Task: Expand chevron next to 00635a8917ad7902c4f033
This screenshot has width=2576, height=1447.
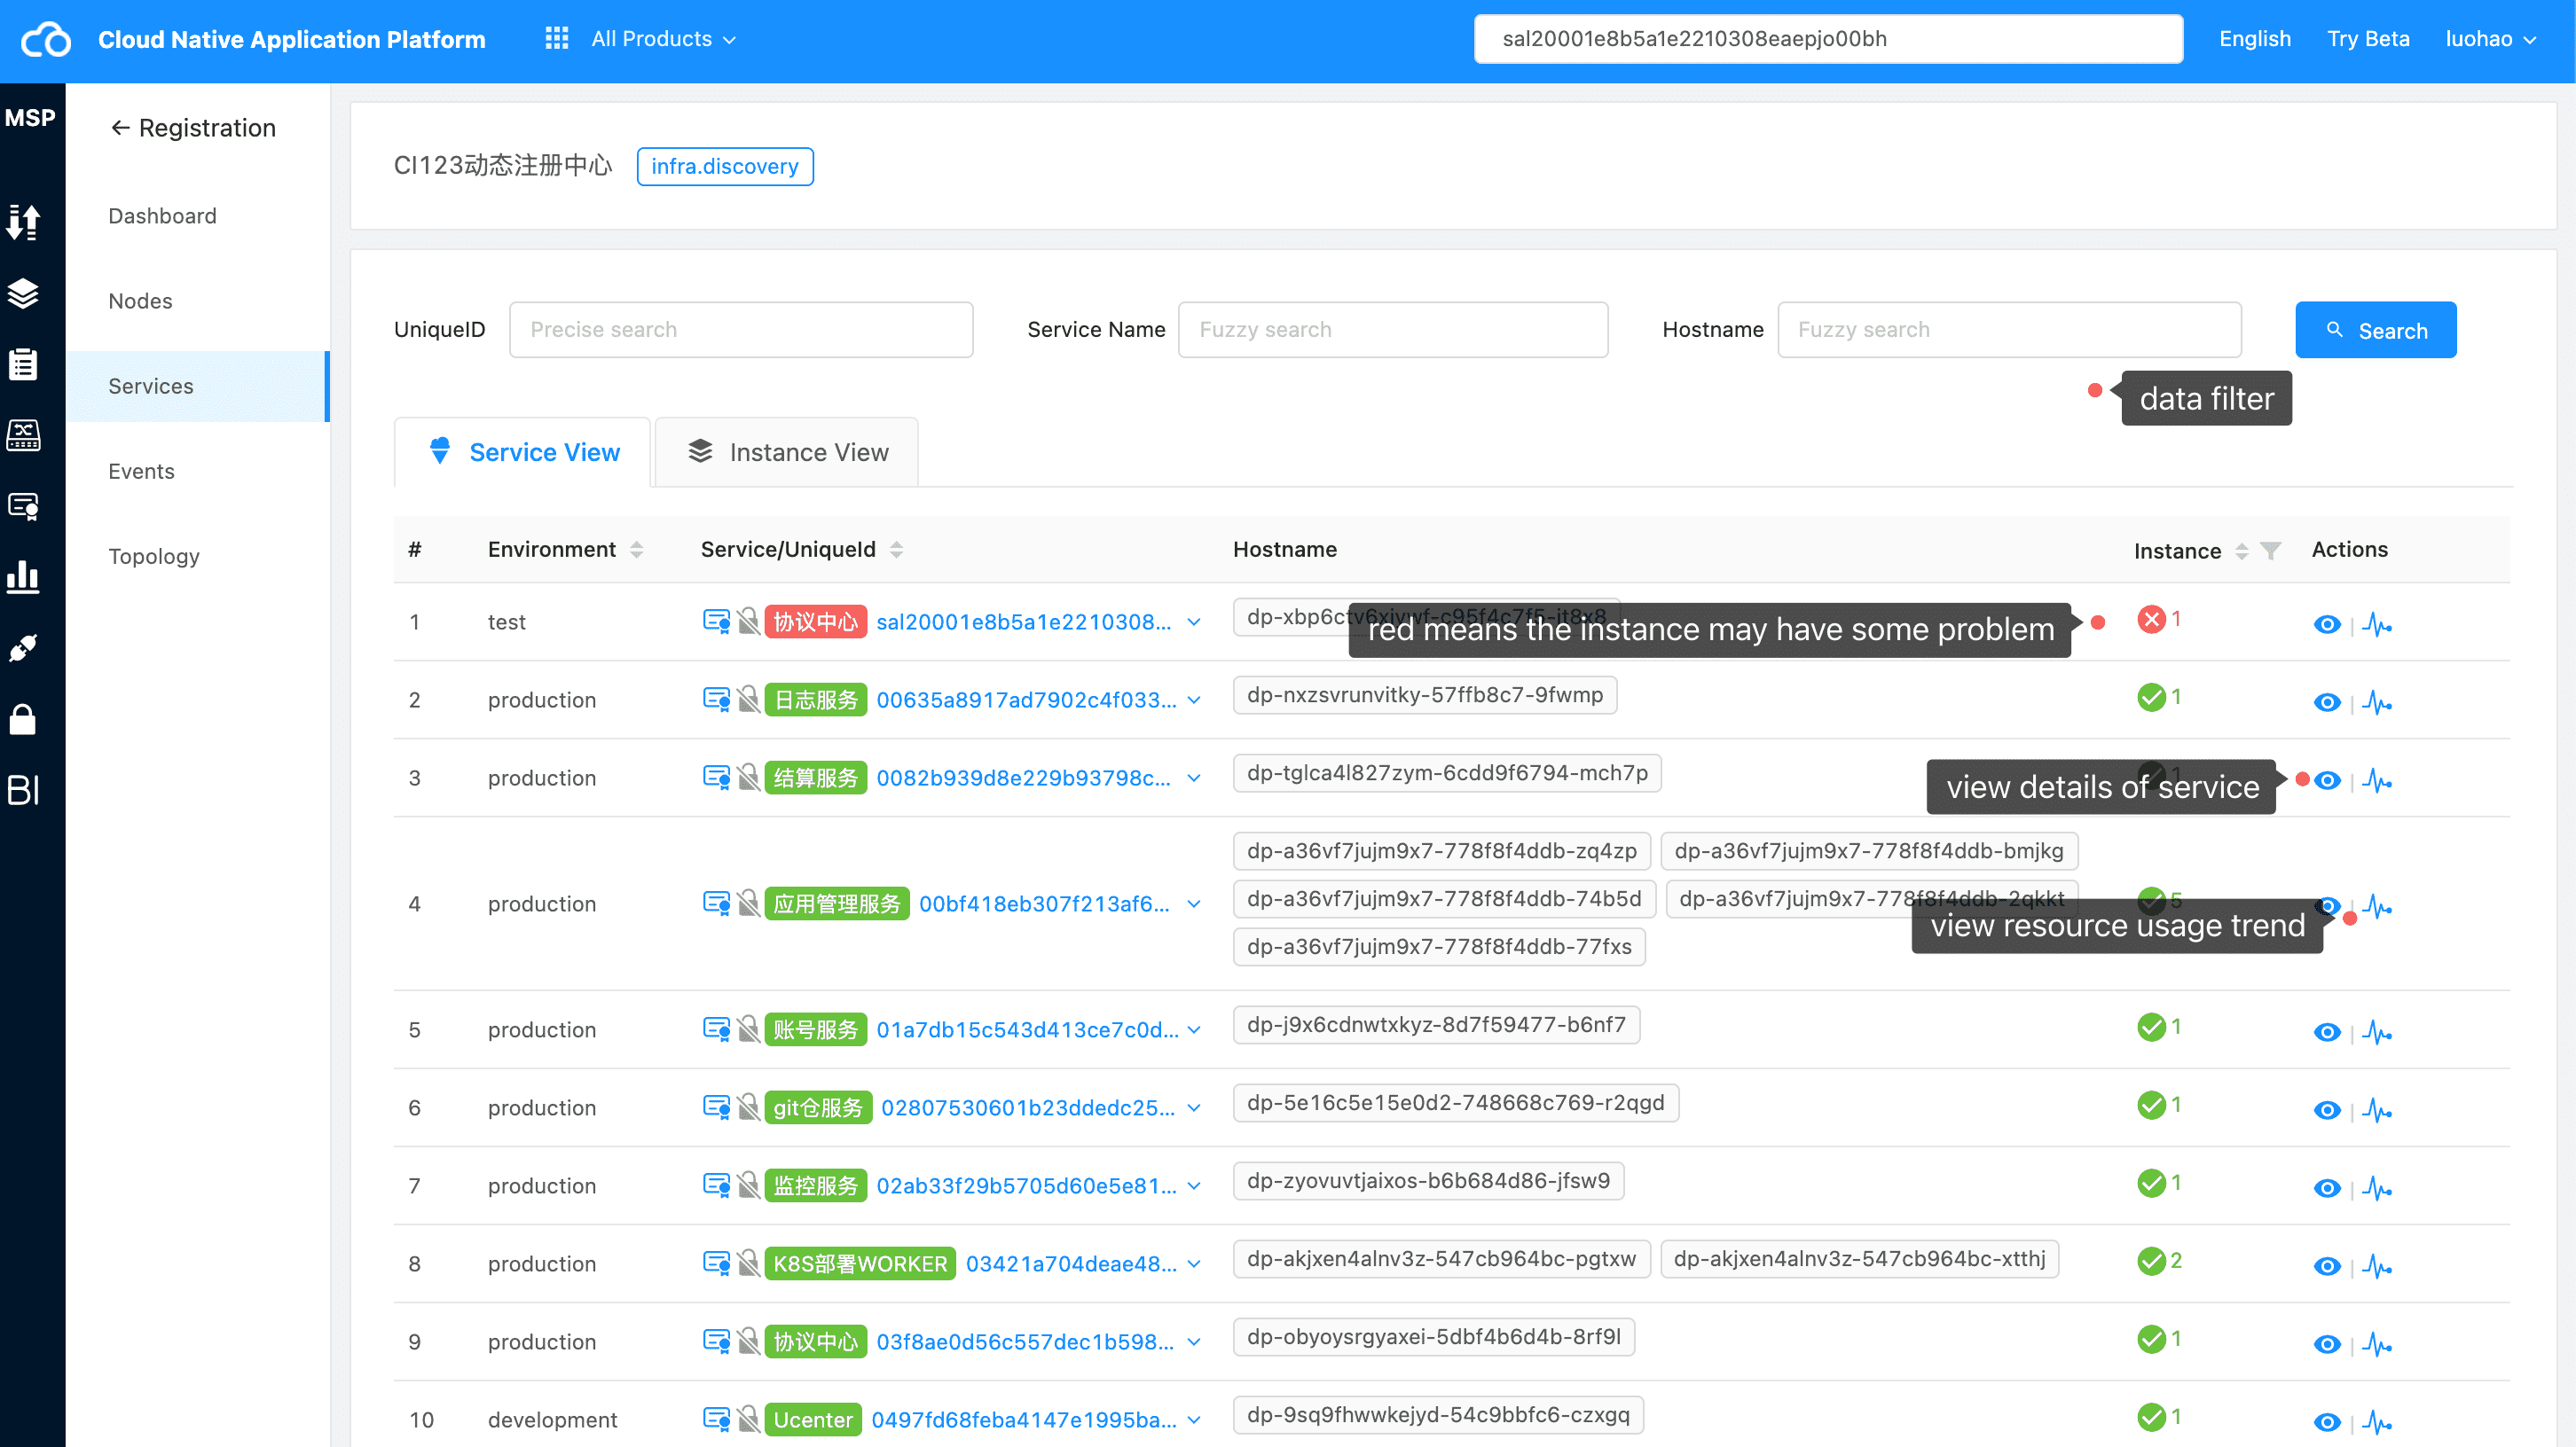Action: [1194, 700]
